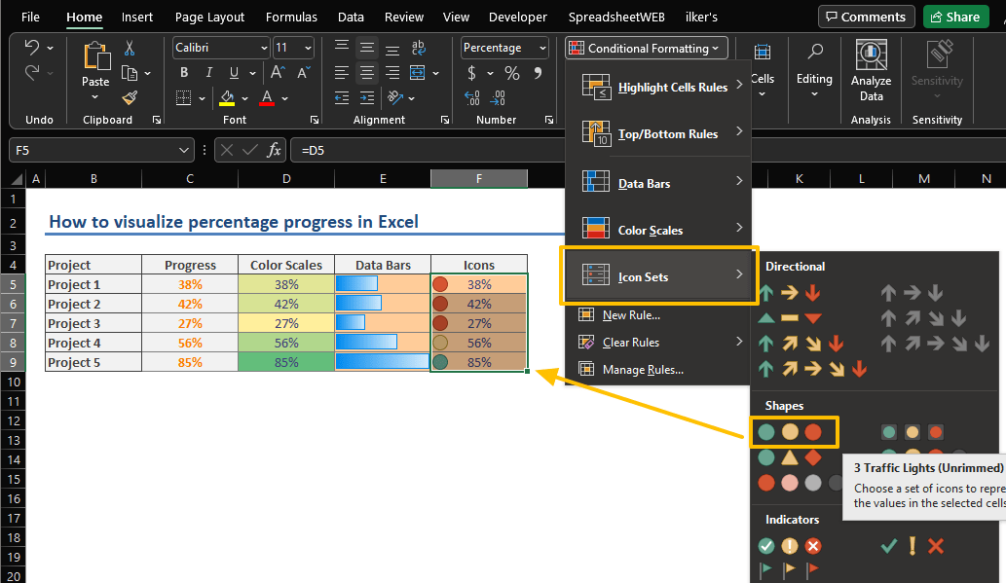Toggle Underline formatting

234,72
